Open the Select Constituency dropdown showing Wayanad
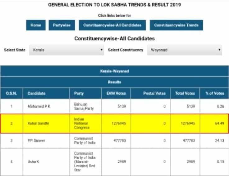 [x=185, y=50]
